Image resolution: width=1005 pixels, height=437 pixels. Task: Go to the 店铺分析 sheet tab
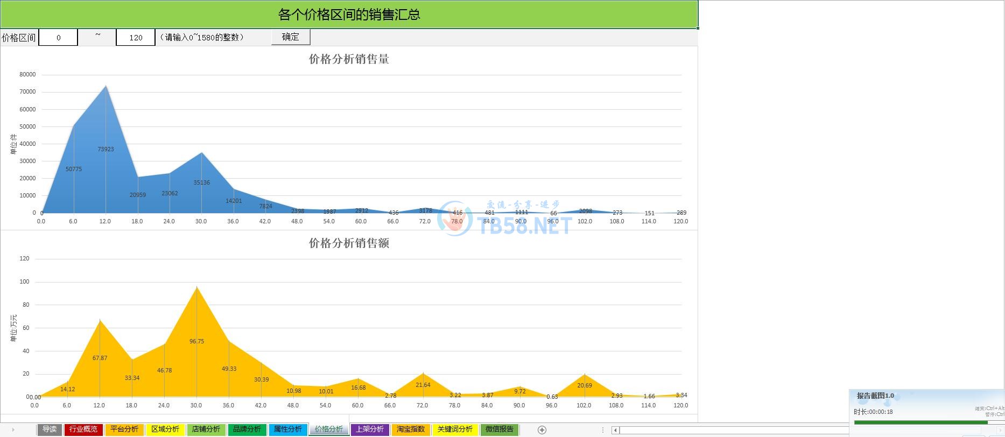206,429
